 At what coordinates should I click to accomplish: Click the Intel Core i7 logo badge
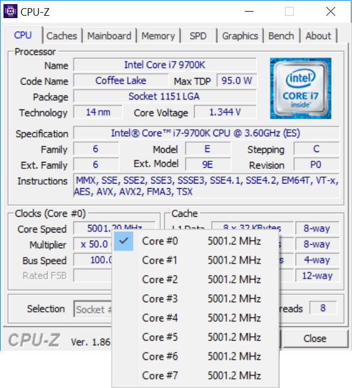(x=301, y=89)
